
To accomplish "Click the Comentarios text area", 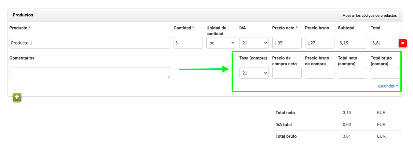I will point(90,72).
